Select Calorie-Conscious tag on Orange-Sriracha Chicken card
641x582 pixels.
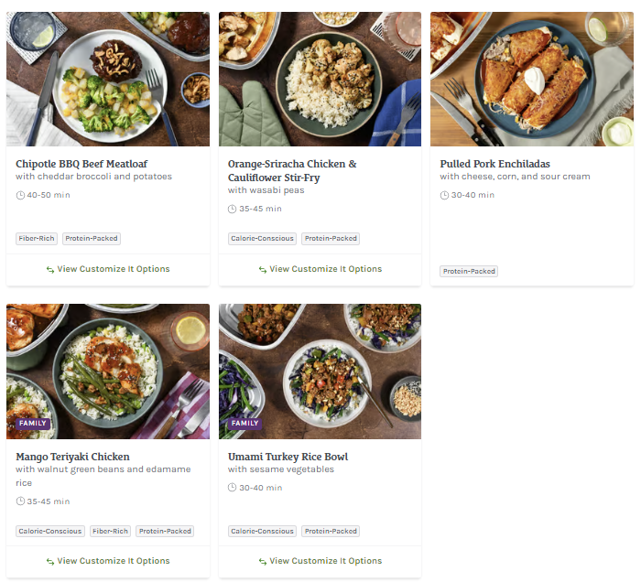tap(263, 239)
